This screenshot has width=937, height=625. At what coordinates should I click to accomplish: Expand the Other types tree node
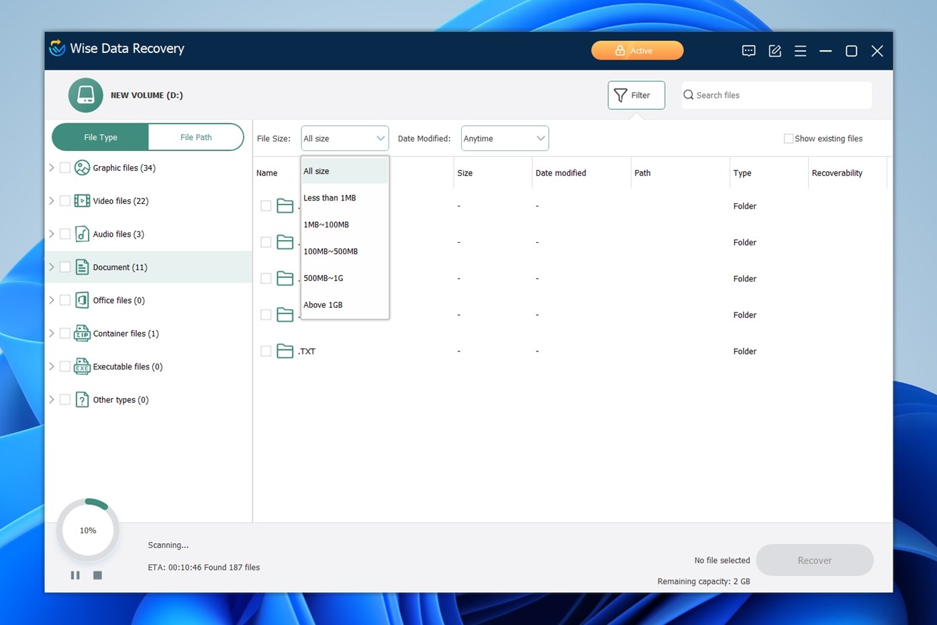pyautogui.click(x=52, y=400)
